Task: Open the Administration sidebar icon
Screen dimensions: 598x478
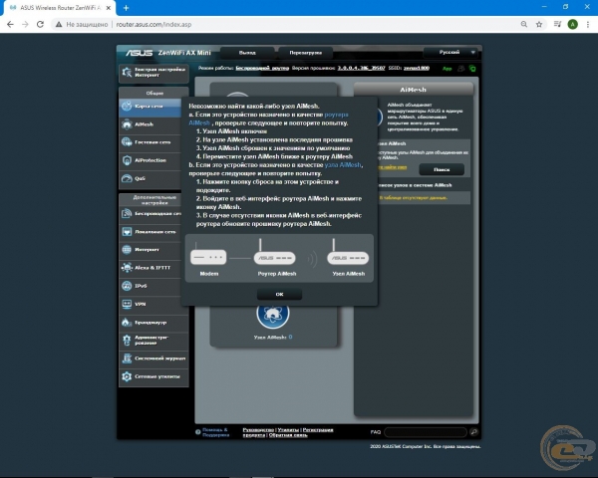Action: point(127,340)
